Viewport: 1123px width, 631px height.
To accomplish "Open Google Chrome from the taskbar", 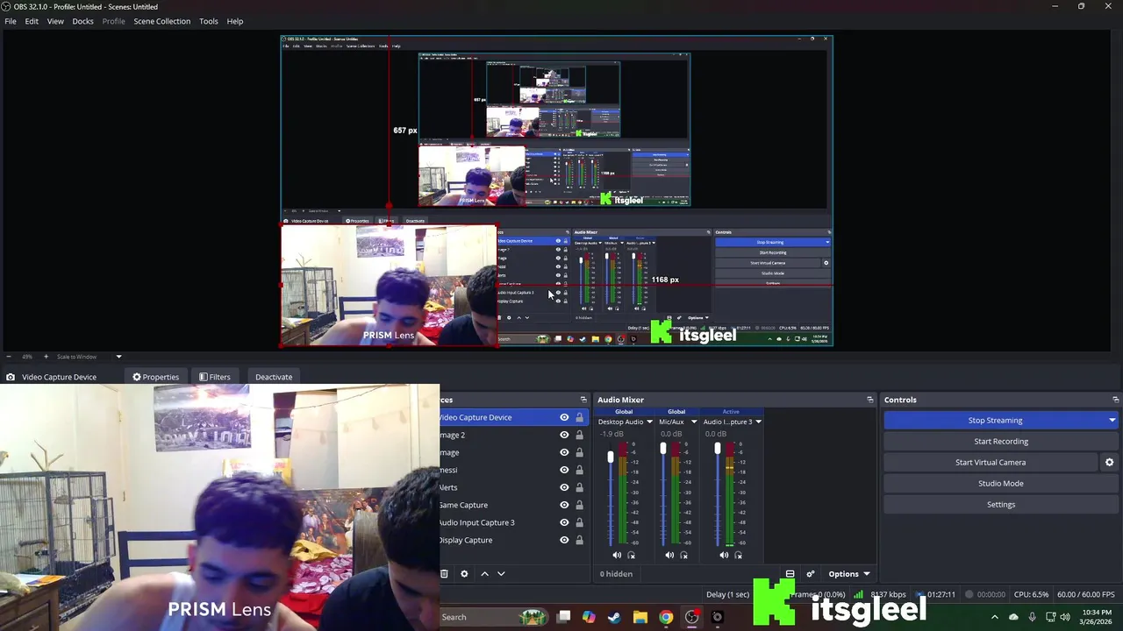I will coord(666,617).
